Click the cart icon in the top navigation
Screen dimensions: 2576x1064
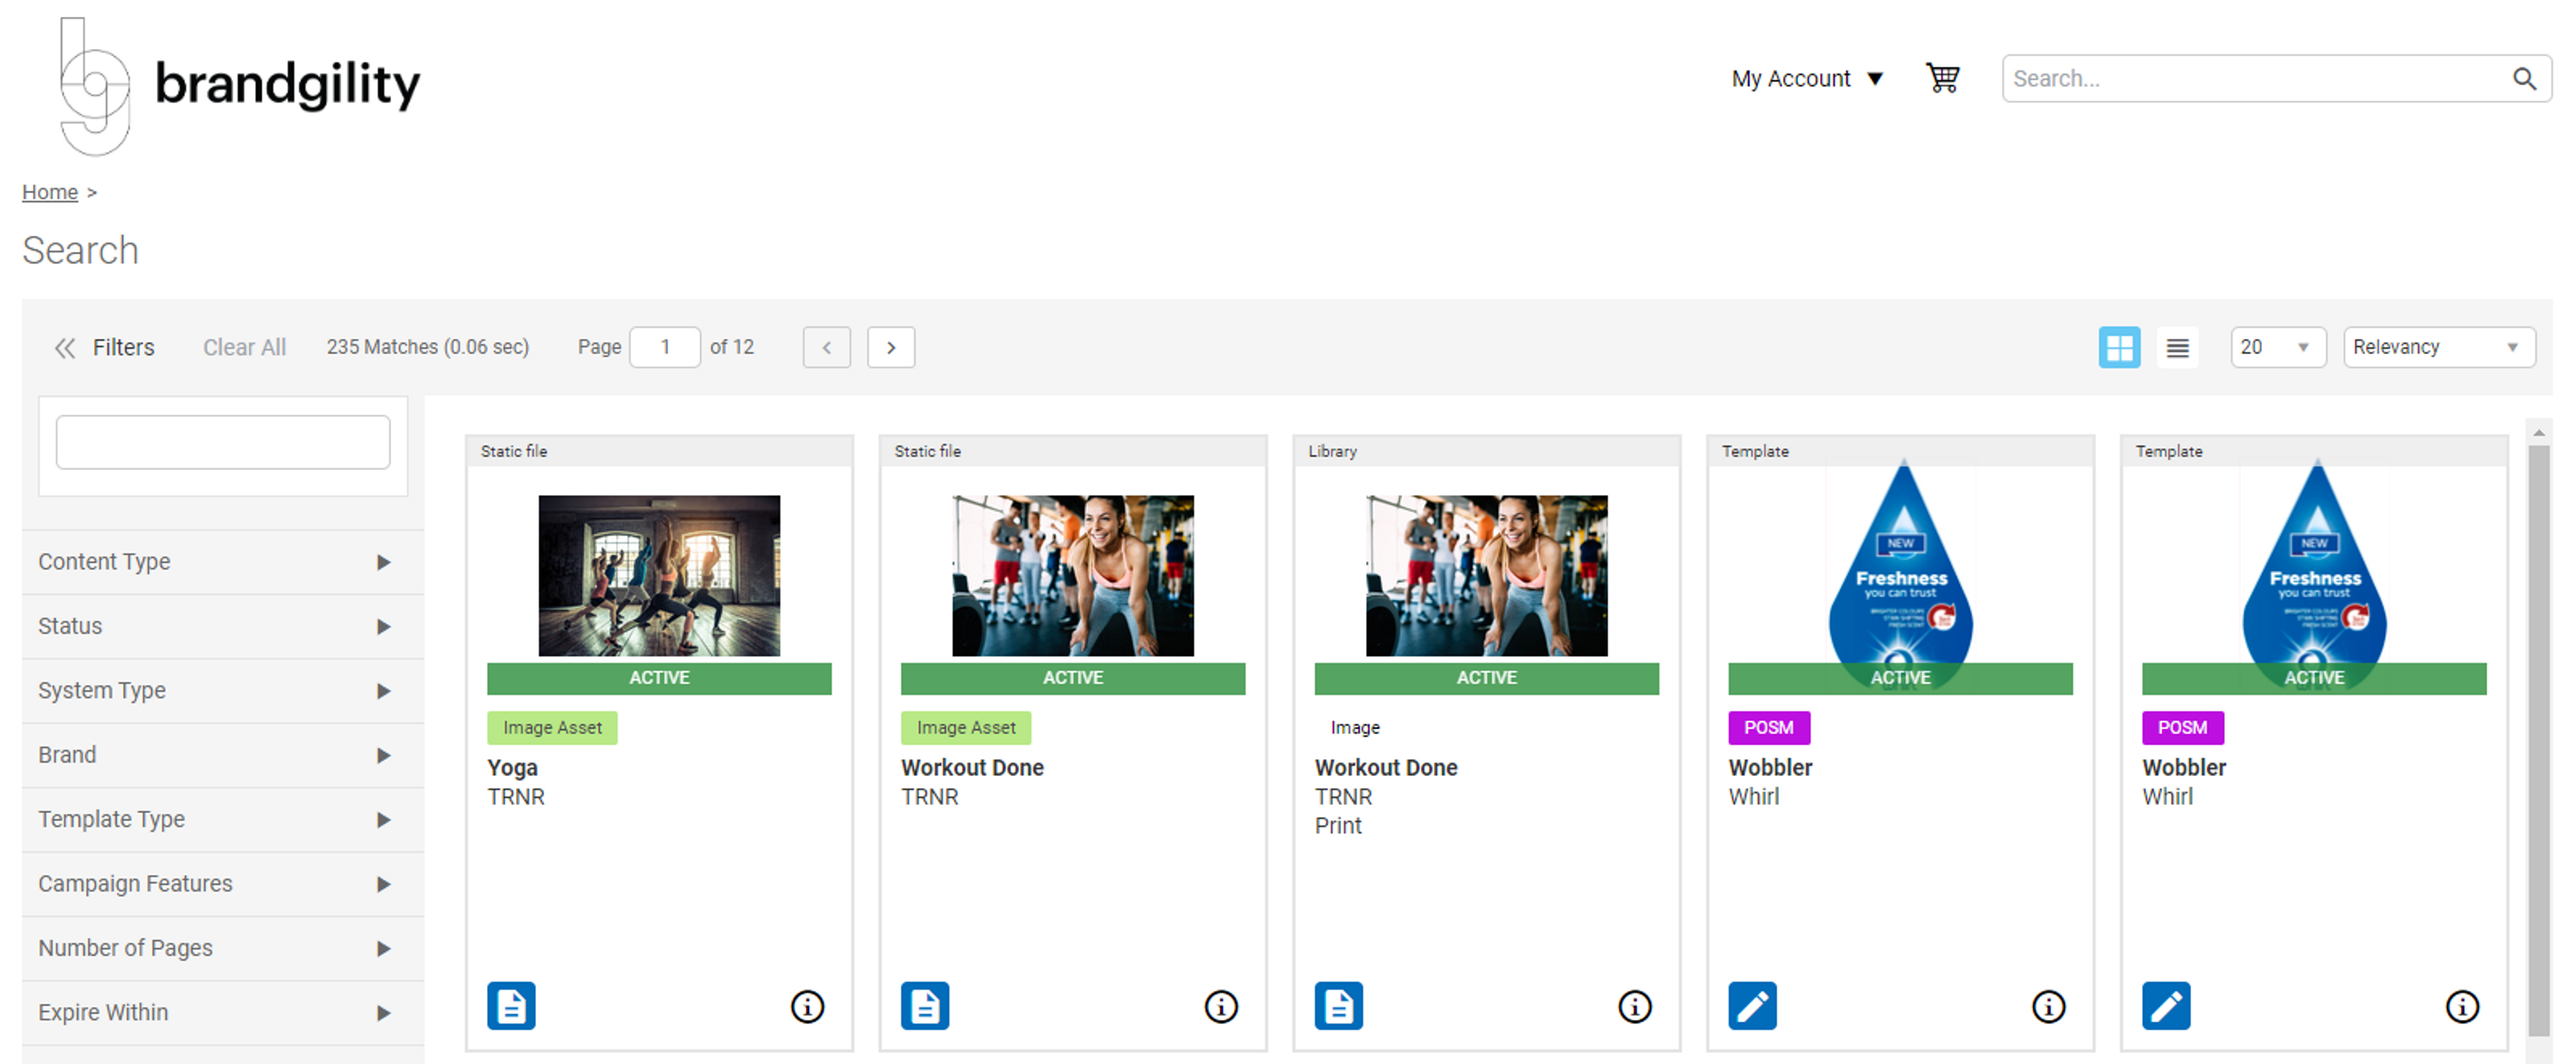1945,77
